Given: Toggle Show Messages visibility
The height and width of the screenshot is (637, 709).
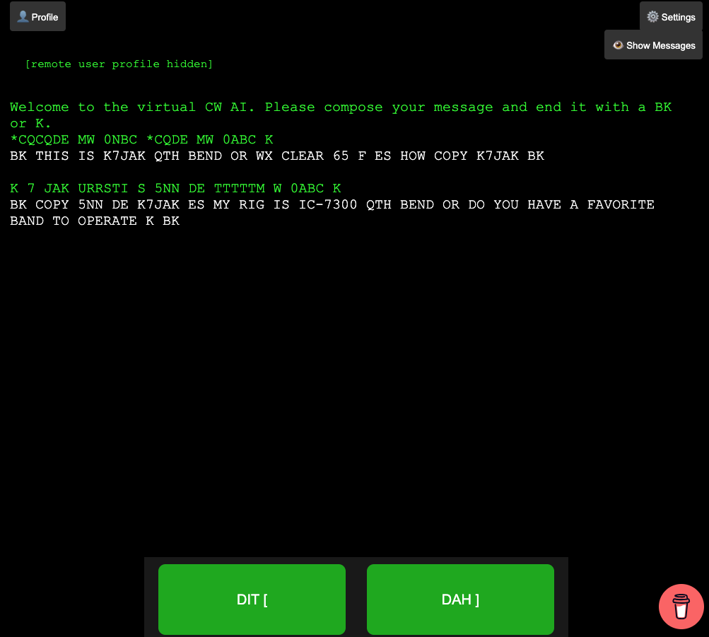Looking at the screenshot, I should tap(653, 45).
